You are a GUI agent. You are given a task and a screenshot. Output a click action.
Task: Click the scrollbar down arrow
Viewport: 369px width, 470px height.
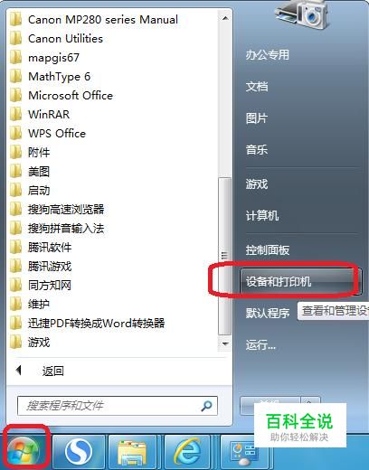tap(225, 343)
